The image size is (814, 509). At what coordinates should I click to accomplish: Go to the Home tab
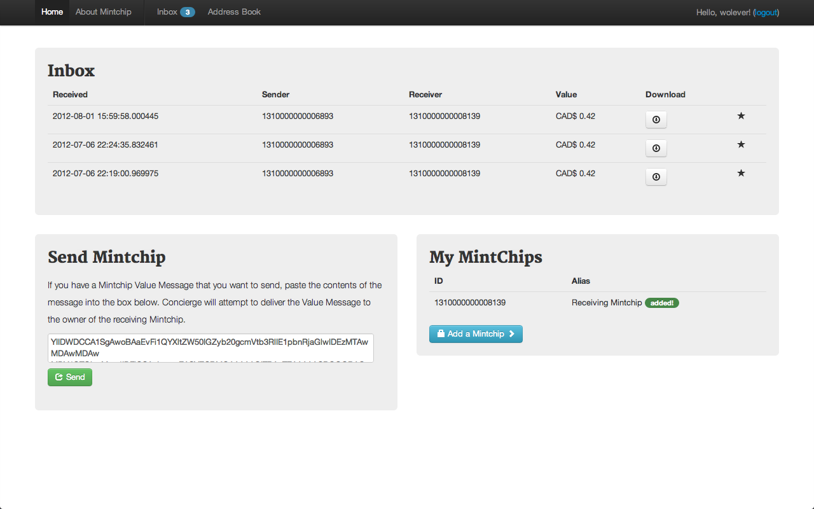(52, 12)
